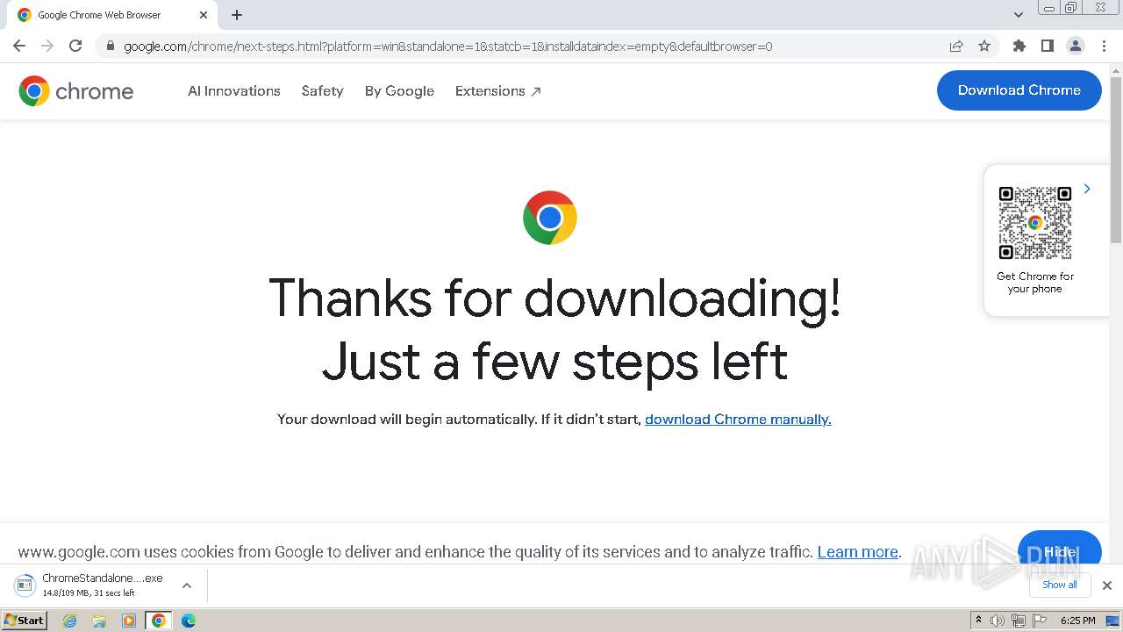
Task: Share this page icon in address bar
Action: tap(956, 47)
